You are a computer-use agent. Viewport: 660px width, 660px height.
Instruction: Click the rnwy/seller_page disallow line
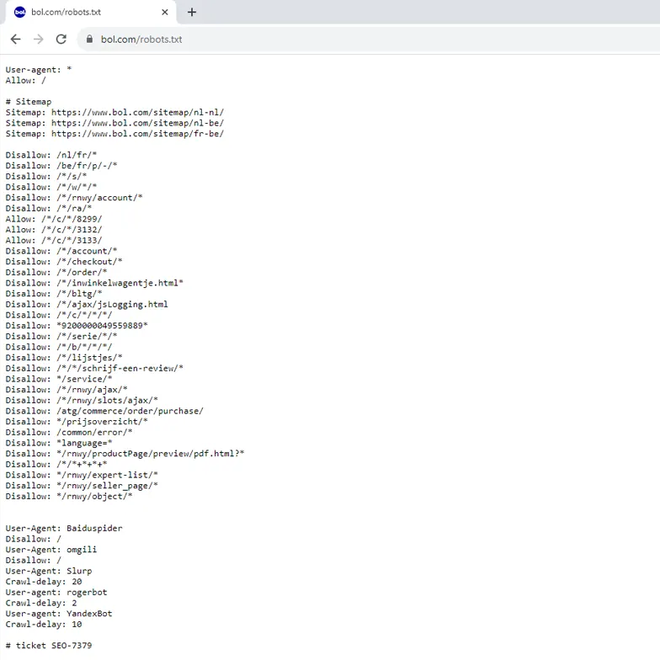[x=82, y=485]
